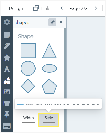The image size is (106, 133).
Task: Open the Width line dropdown
Action: [29, 120]
